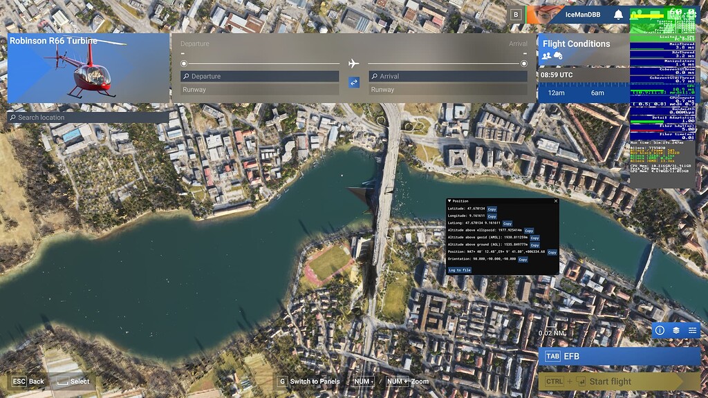Click the circular info icon near bottom right
The image size is (708, 398).
pyautogui.click(x=660, y=330)
